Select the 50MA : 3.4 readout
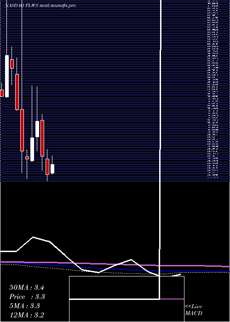This screenshot has width=230, height=322. pos(27,287)
